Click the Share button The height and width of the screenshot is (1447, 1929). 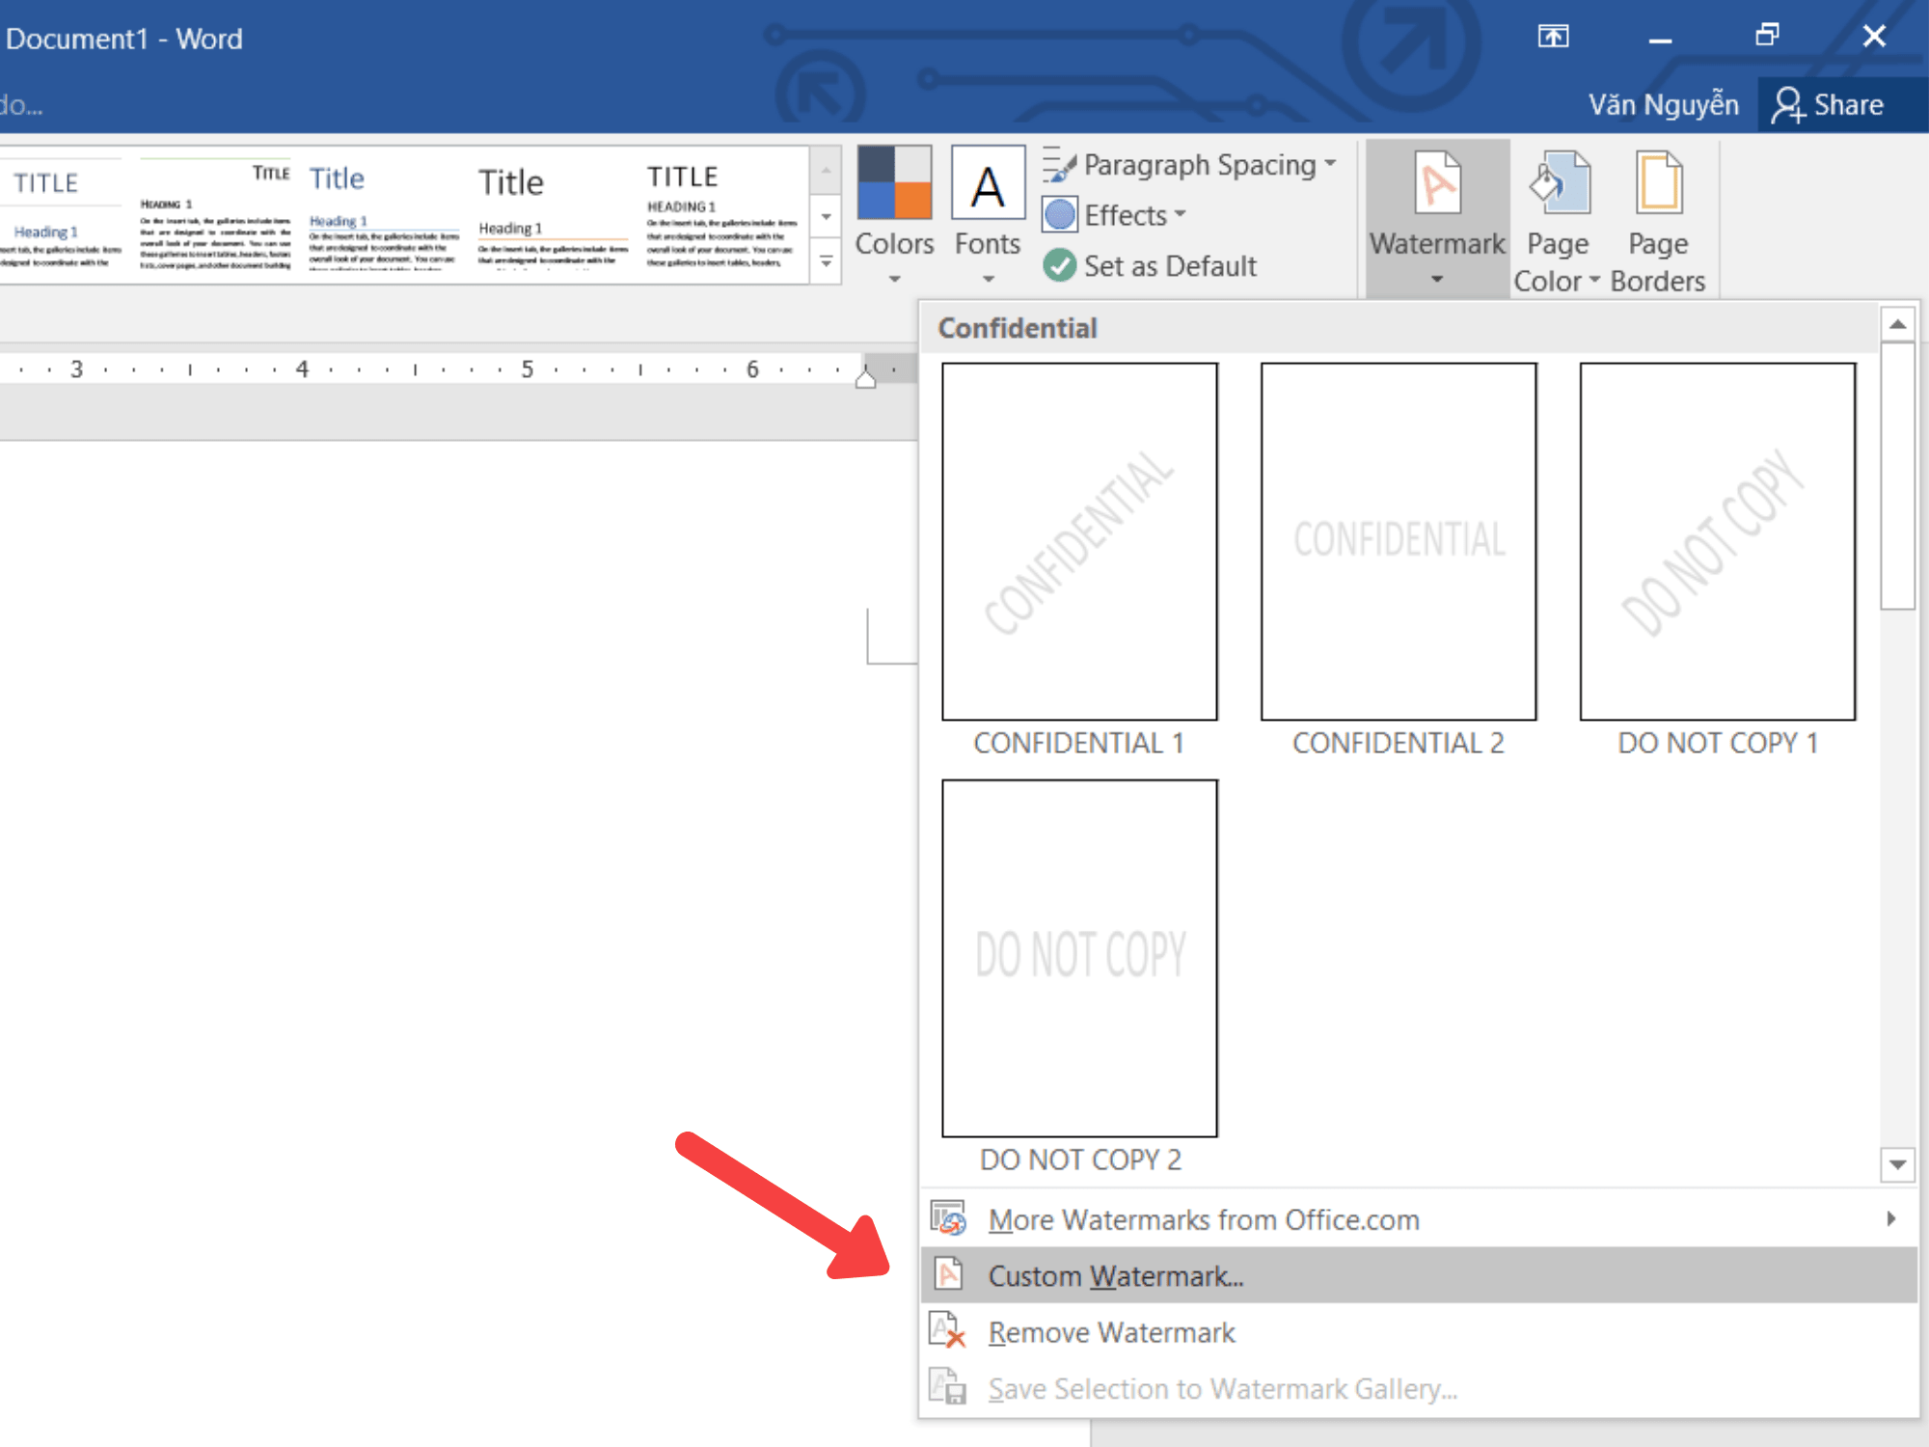[1829, 104]
